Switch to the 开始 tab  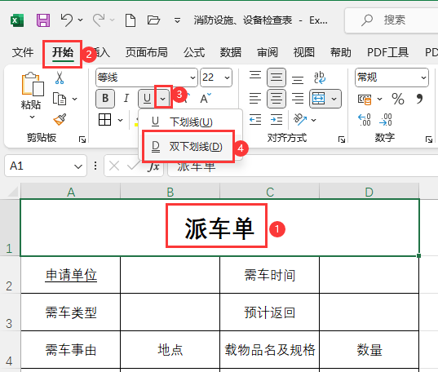[63, 53]
